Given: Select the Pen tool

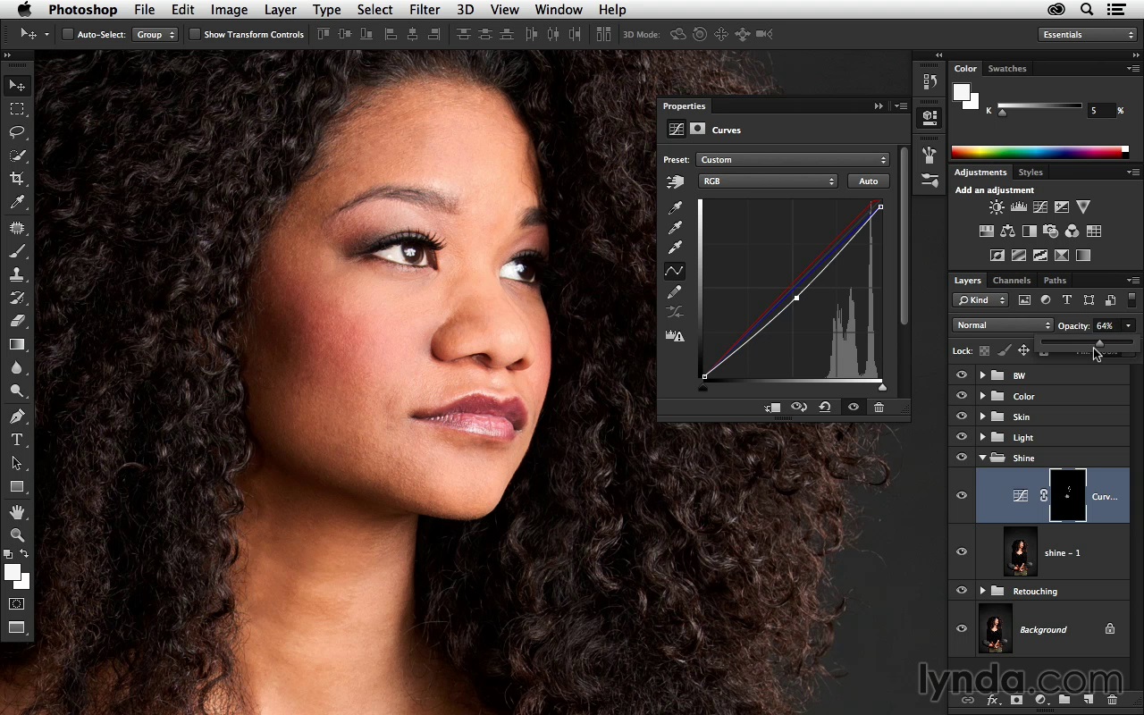Looking at the screenshot, I should pos(17,416).
